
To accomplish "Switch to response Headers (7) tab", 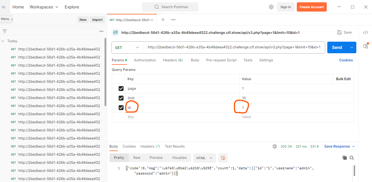I will coord(150,146).
